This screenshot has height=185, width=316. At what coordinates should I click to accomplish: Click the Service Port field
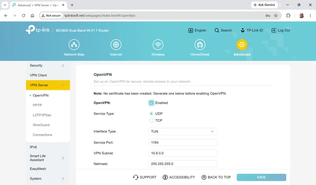(x=183, y=142)
